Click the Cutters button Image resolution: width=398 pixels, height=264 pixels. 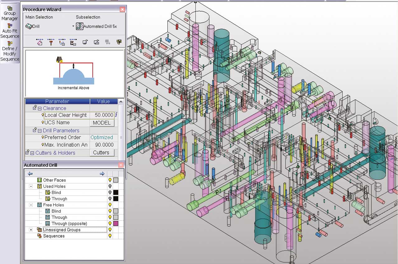click(101, 153)
